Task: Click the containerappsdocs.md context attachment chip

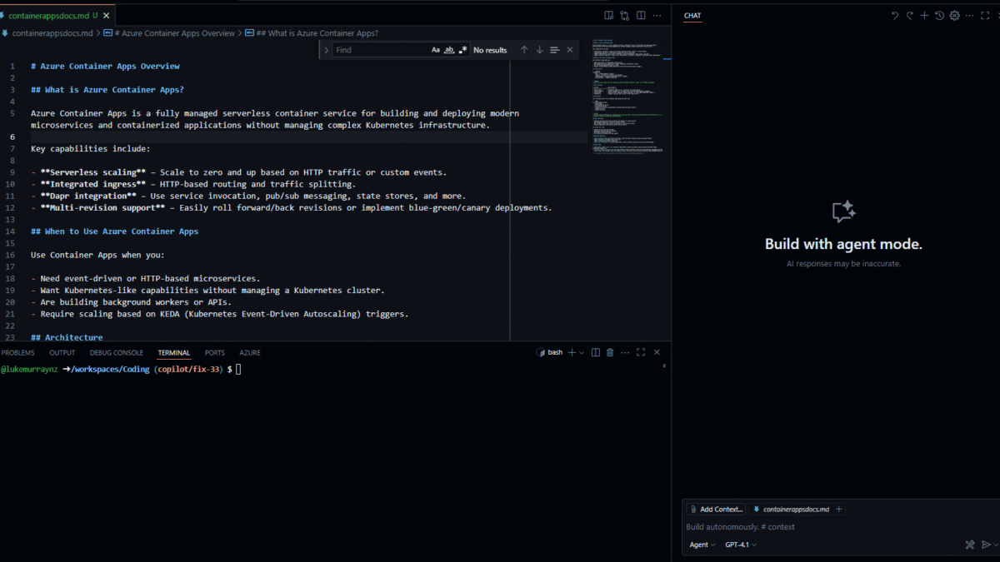Action: click(x=791, y=510)
